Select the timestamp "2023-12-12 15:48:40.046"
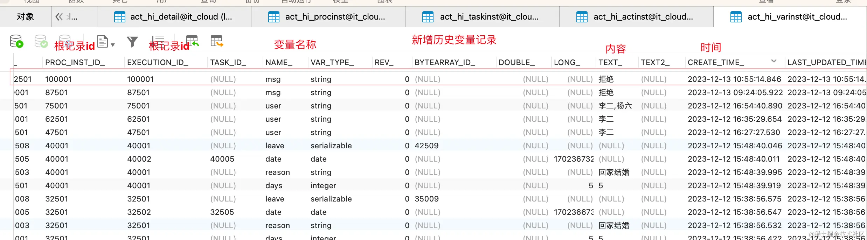Screen dimensions: 867x240 (x=735, y=146)
